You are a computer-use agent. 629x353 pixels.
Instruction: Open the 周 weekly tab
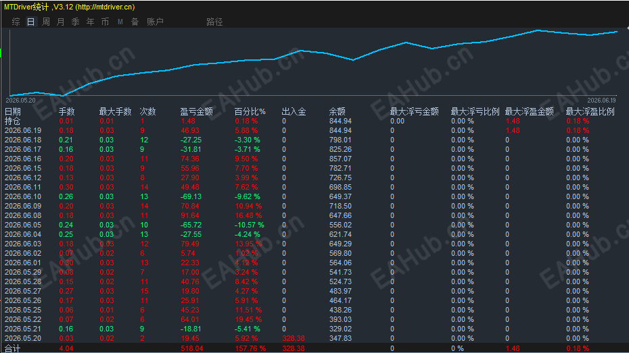coord(46,22)
